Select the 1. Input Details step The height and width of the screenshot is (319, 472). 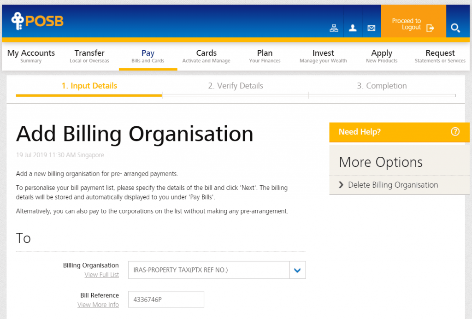[89, 86]
